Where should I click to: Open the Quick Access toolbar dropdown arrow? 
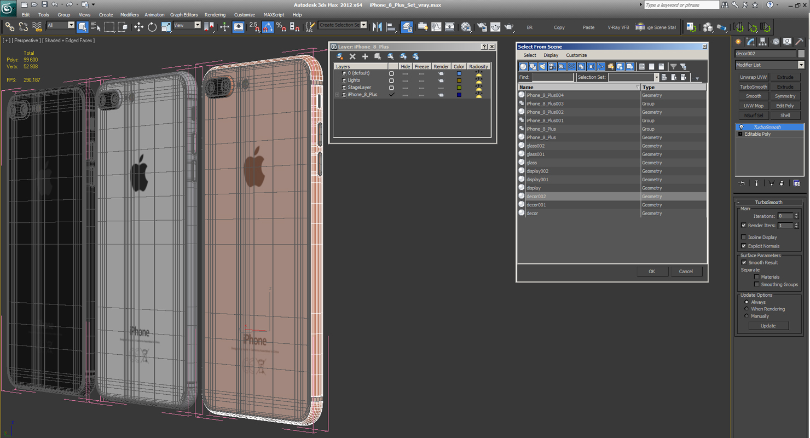(x=94, y=4)
